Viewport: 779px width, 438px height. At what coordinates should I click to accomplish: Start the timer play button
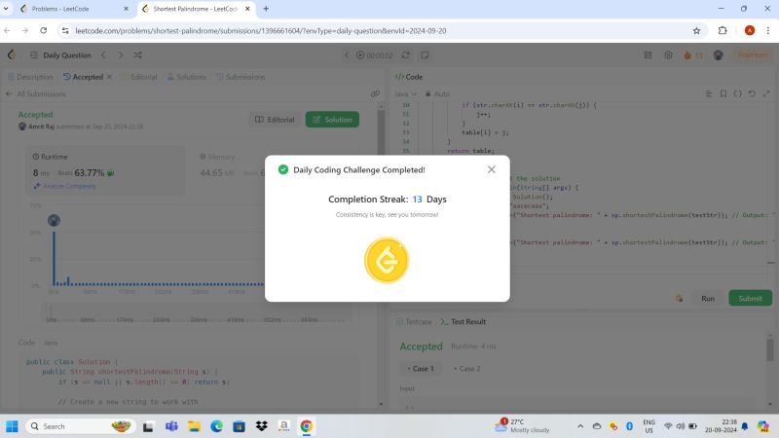click(360, 55)
